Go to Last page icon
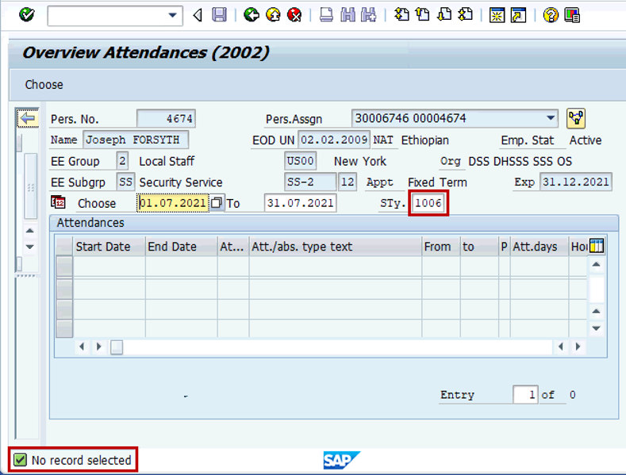The width and height of the screenshot is (626, 475). [x=465, y=15]
